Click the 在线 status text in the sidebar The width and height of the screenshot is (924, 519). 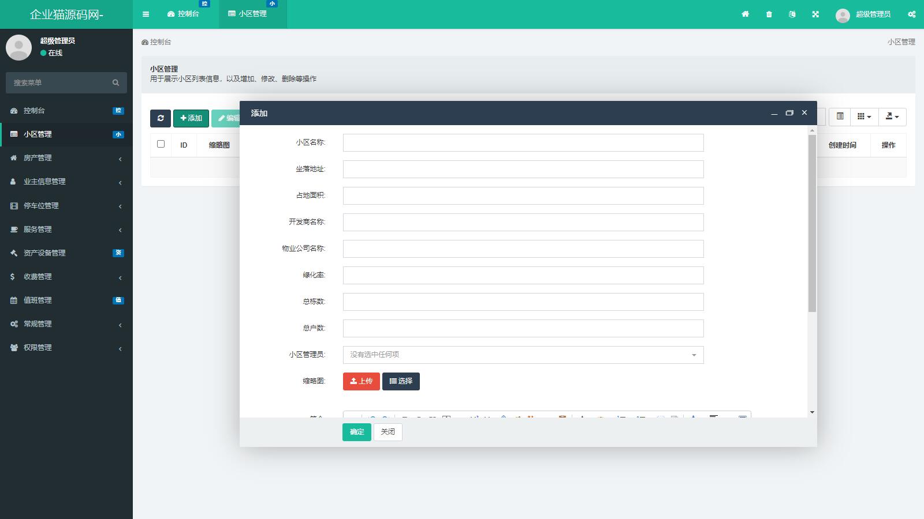(x=55, y=53)
